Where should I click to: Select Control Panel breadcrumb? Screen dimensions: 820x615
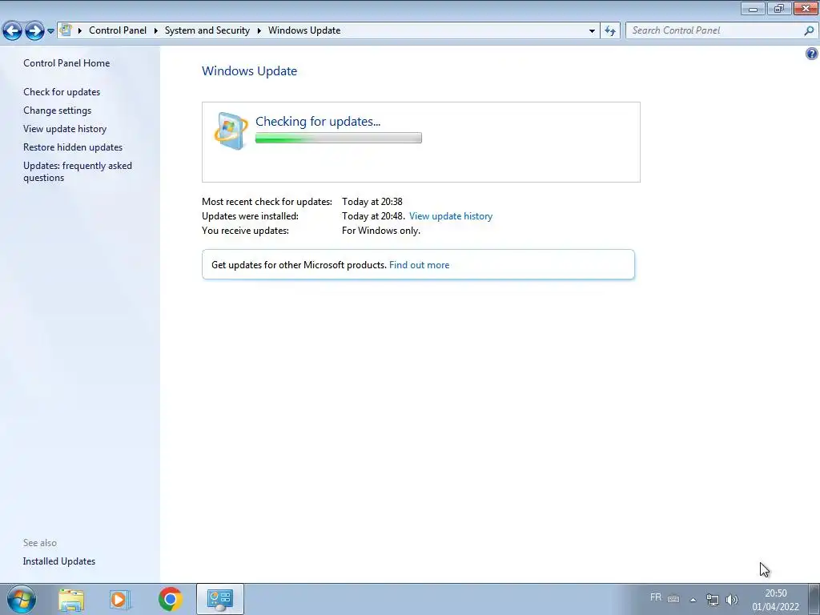(x=118, y=30)
